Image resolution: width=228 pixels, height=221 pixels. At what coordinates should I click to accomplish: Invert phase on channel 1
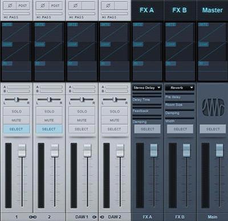point(10,6)
